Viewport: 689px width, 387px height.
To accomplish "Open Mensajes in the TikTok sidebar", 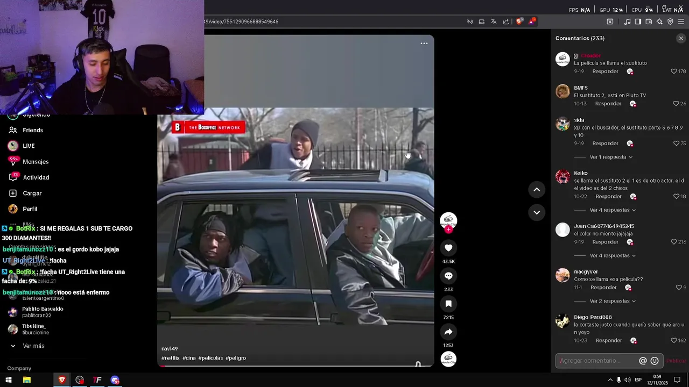I will click(x=29, y=161).
